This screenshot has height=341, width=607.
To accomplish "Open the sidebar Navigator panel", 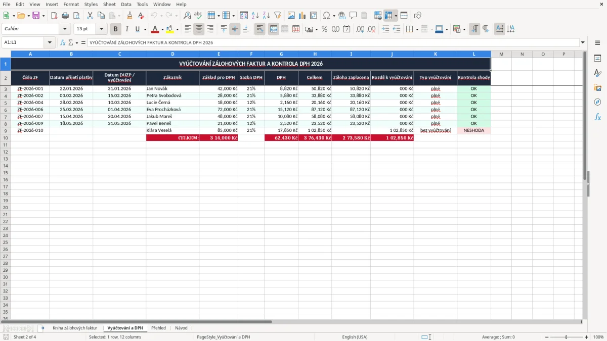I will coord(598,102).
